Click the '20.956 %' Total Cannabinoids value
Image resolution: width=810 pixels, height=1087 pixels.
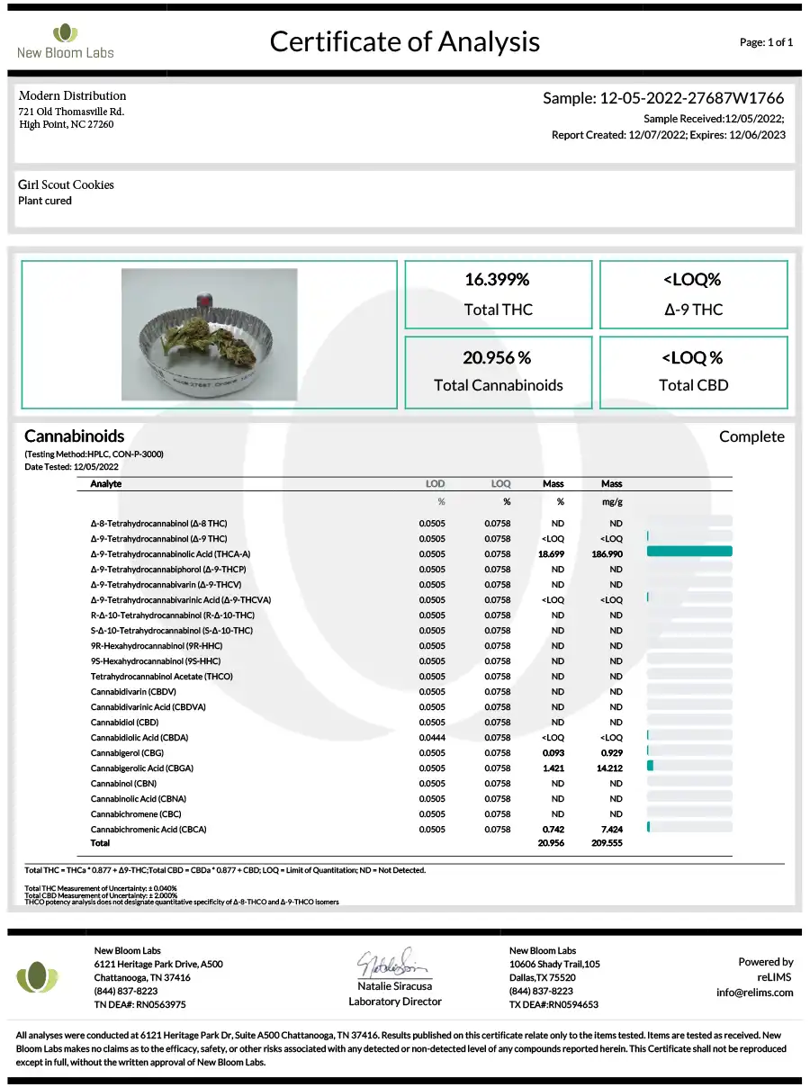coord(497,357)
